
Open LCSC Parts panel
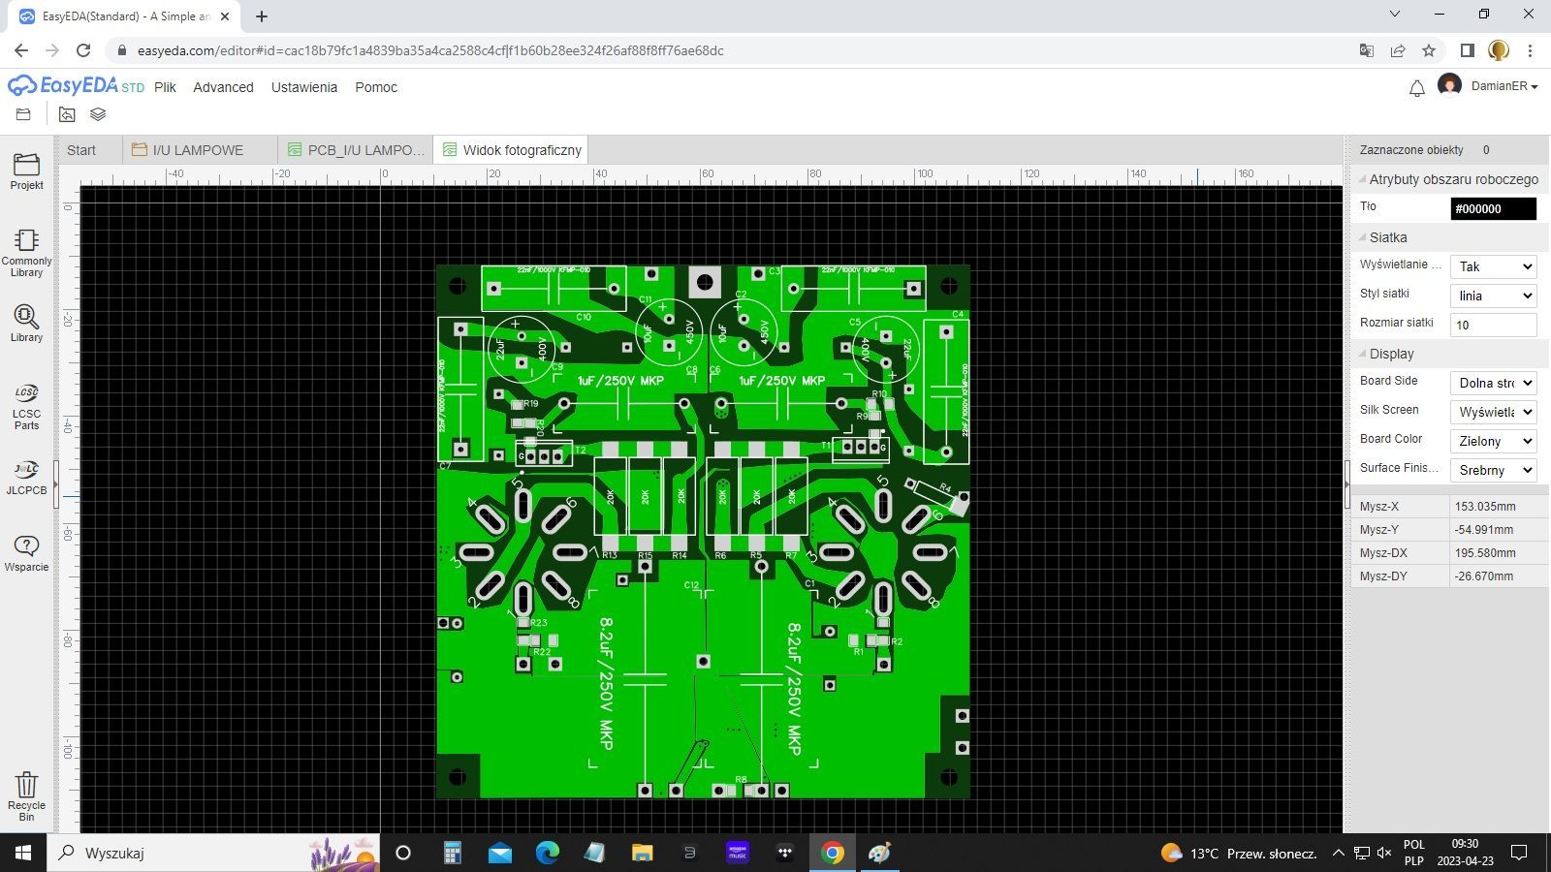point(26,406)
